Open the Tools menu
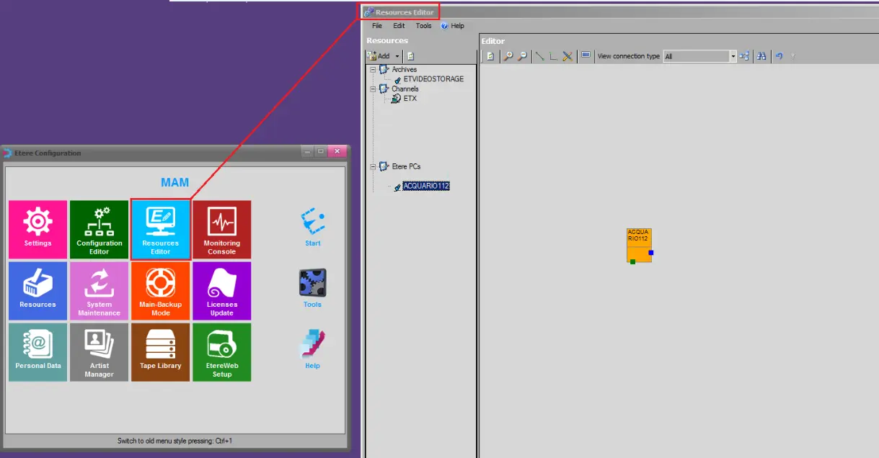Screen dimensions: 879x458 [x=423, y=26]
